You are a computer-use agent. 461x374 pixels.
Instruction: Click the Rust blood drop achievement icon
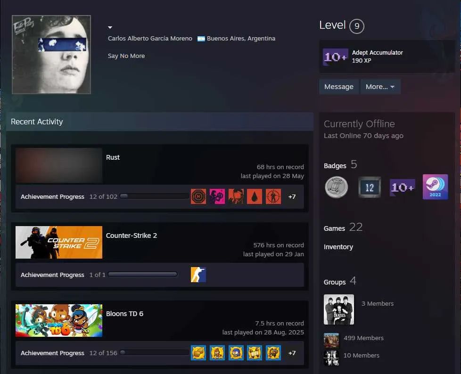click(255, 196)
